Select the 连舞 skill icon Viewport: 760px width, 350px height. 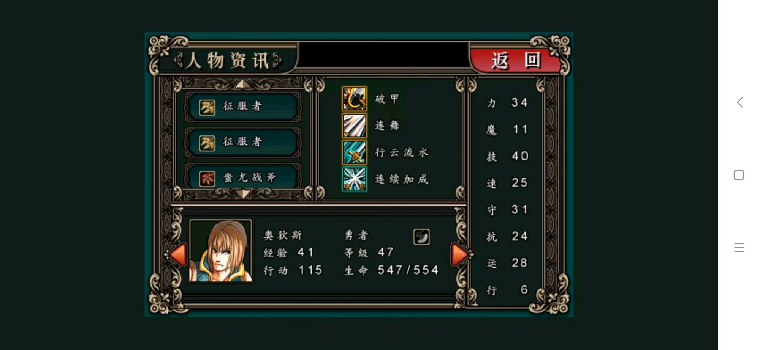point(354,126)
